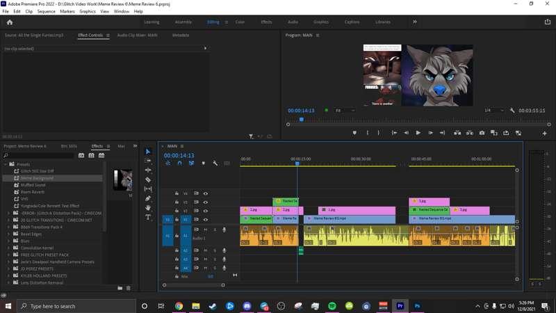This screenshot has height=313, width=556.
Task: Toggle insert sequences as nests
Action: [x=167, y=163]
